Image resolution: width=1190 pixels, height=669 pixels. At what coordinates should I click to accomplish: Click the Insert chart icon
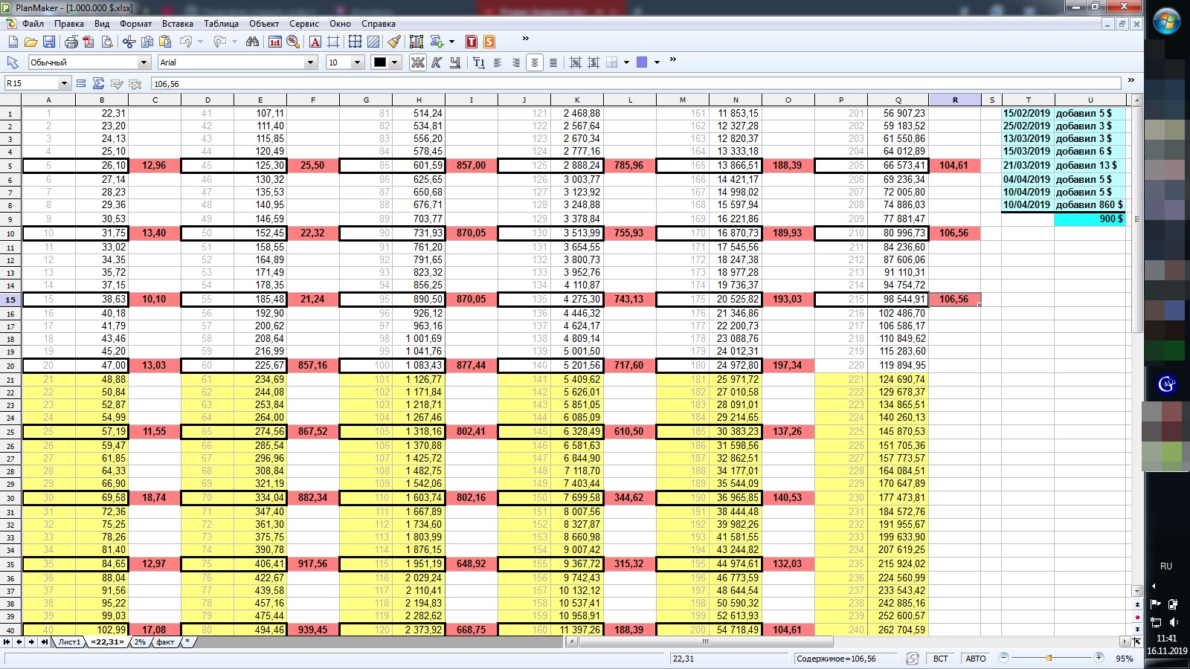click(416, 42)
